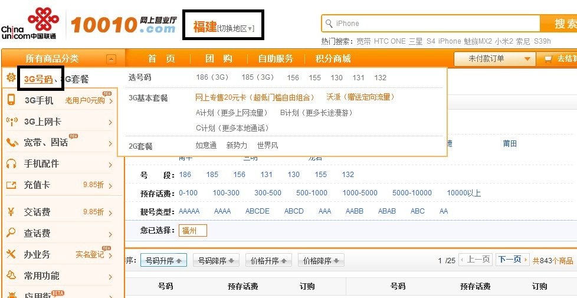Click the 10010.com online hall logo
Image resolution: width=577 pixels, height=298 pixels.
pos(123,25)
